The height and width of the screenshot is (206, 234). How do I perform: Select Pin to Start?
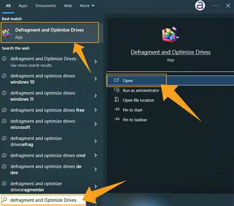(132, 110)
